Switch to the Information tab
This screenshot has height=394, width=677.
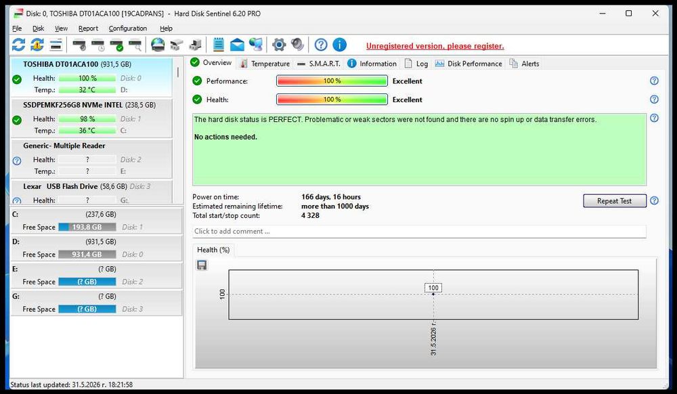click(372, 64)
